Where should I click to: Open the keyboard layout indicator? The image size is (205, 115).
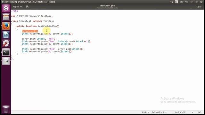[x=176, y=2]
